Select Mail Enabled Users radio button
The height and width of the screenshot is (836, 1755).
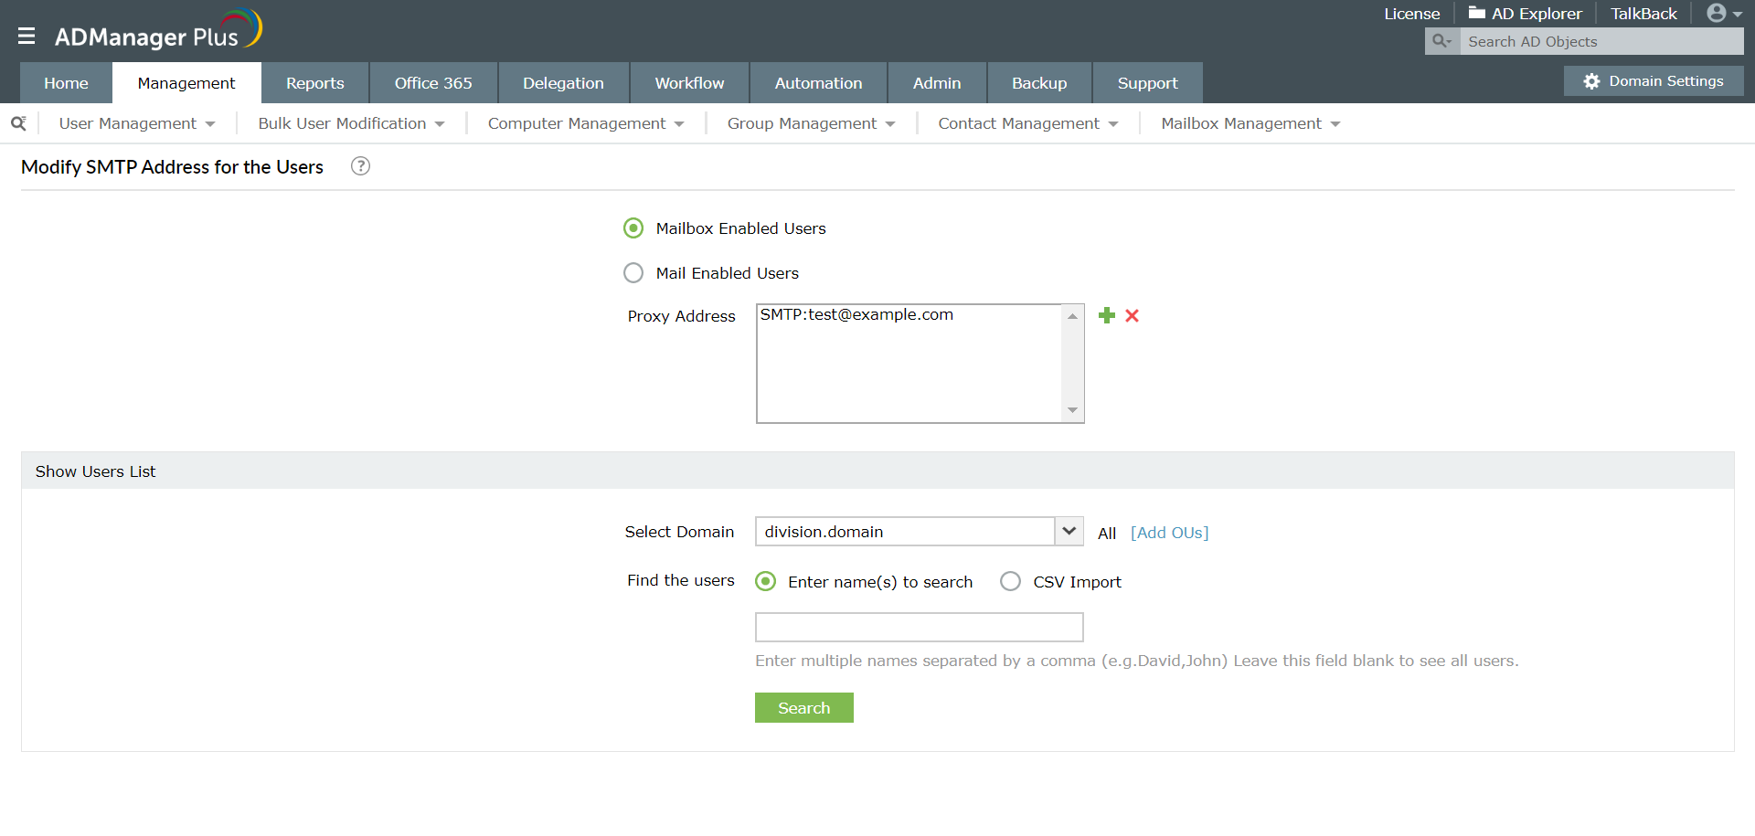pyautogui.click(x=633, y=273)
